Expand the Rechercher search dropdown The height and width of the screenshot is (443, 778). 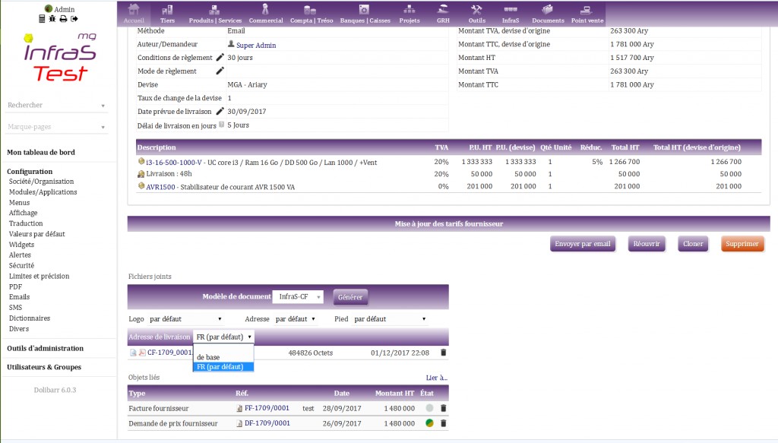[x=56, y=105]
